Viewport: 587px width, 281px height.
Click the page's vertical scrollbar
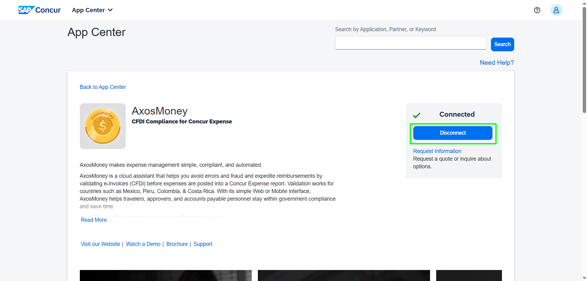(584, 61)
